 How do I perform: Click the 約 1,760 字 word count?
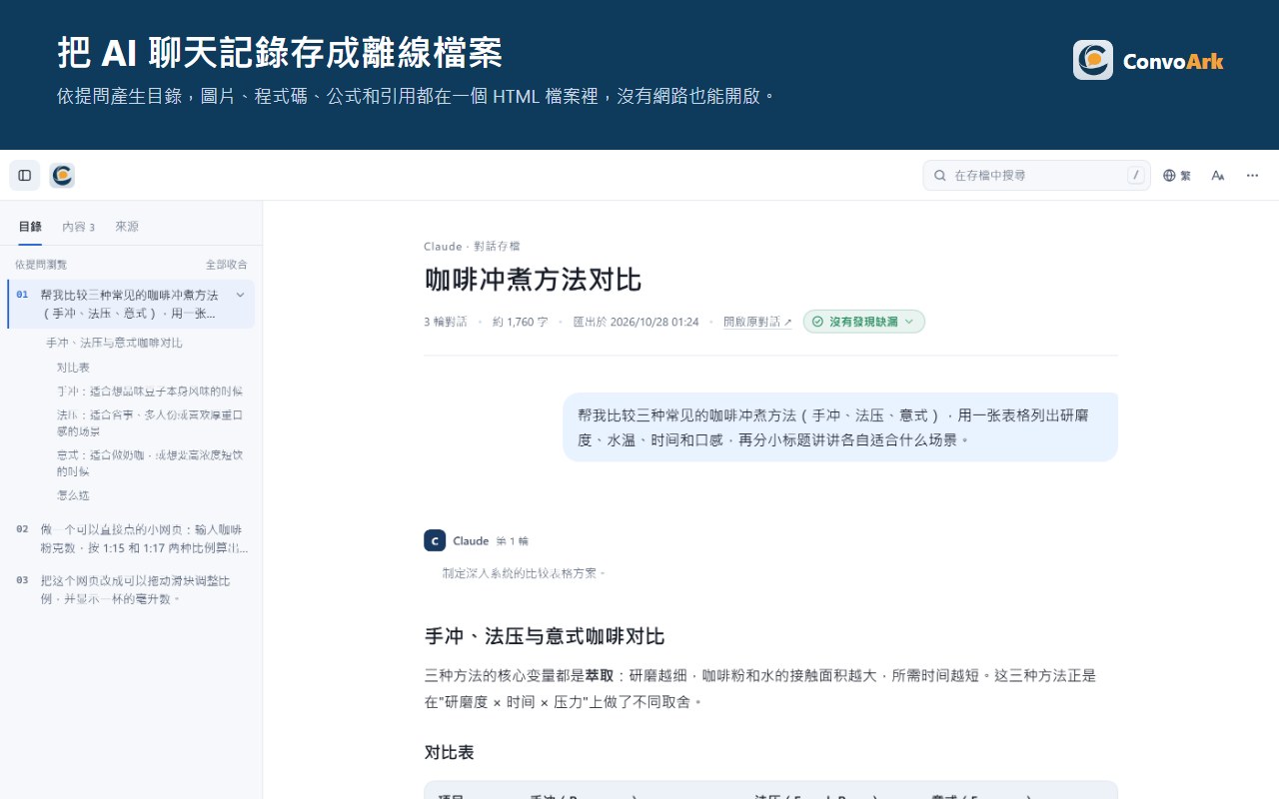click(521, 322)
